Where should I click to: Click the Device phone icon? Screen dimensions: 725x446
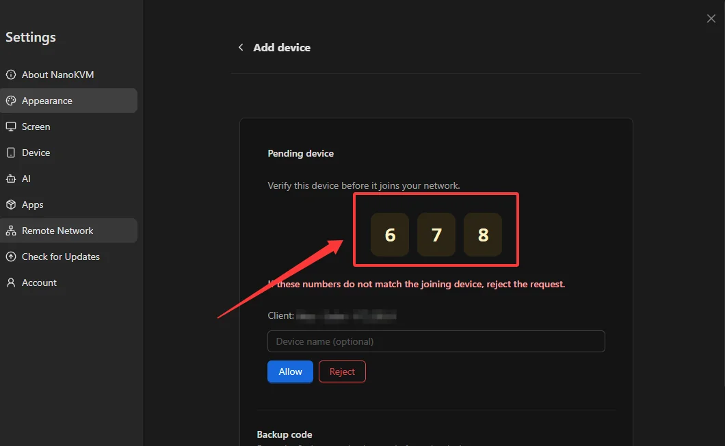click(x=11, y=153)
